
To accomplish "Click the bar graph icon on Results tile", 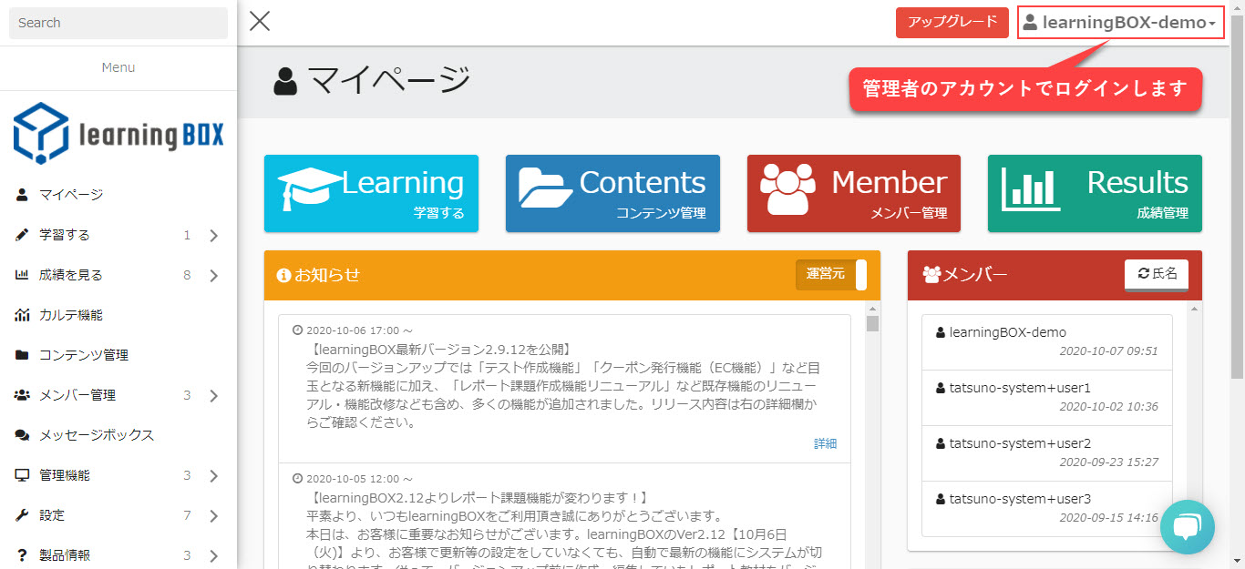I will [1031, 188].
